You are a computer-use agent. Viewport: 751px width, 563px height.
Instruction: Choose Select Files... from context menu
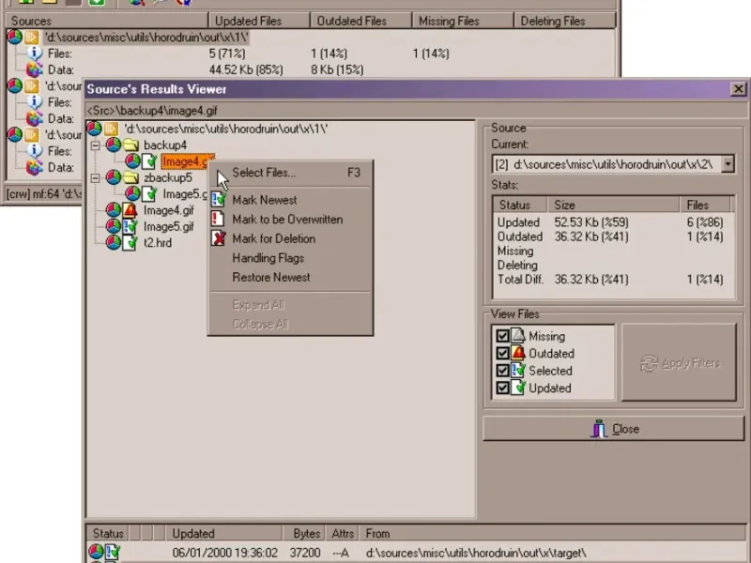(x=290, y=173)
